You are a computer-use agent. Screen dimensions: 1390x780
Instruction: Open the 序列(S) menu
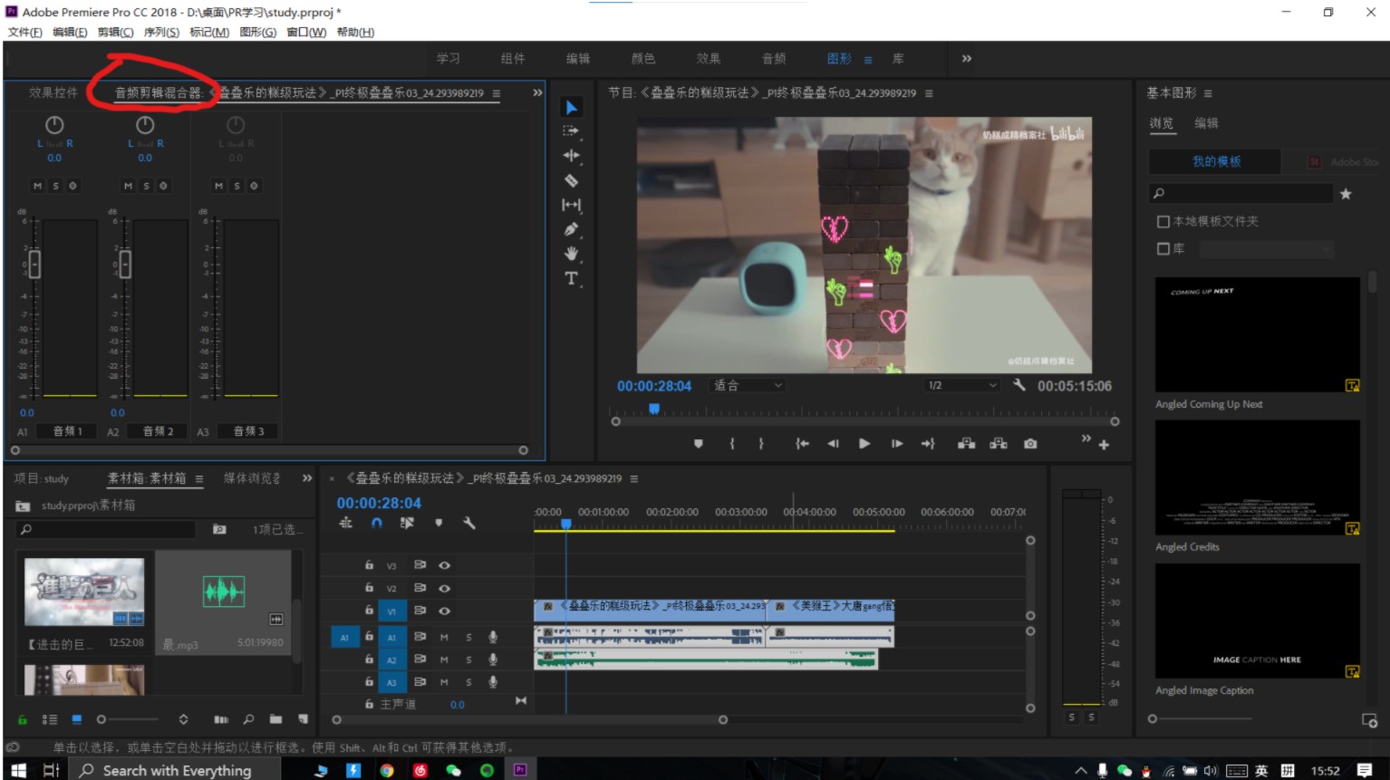point(161,33)
